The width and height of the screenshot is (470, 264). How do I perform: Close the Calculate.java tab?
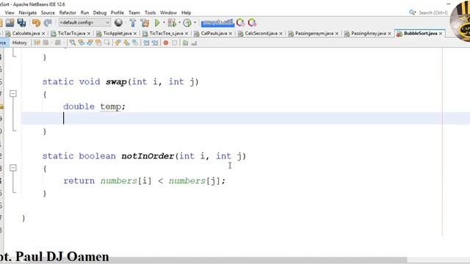pos(43,34)
